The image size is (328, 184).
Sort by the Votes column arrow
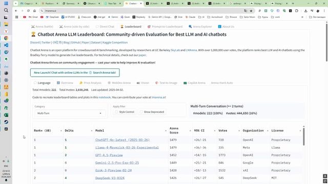point(239,131)
